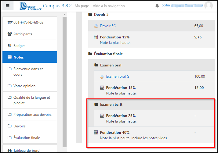Click the Badges shield icon

click(9, 46)
